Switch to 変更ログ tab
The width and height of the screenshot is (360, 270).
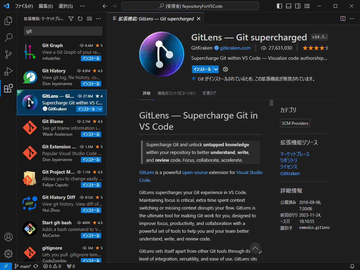[209, 93]
